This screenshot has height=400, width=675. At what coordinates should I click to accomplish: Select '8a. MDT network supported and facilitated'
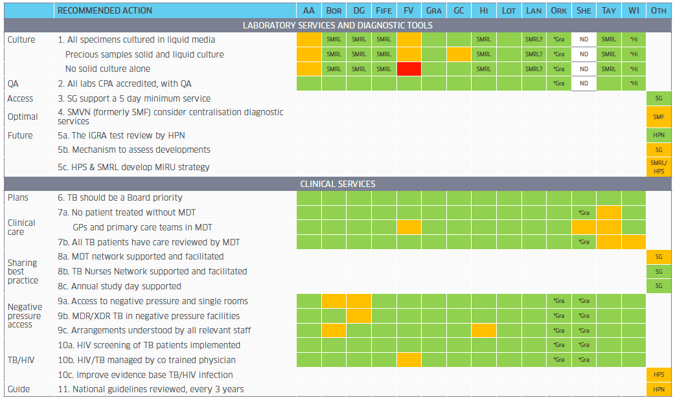[x=141, y=257]
